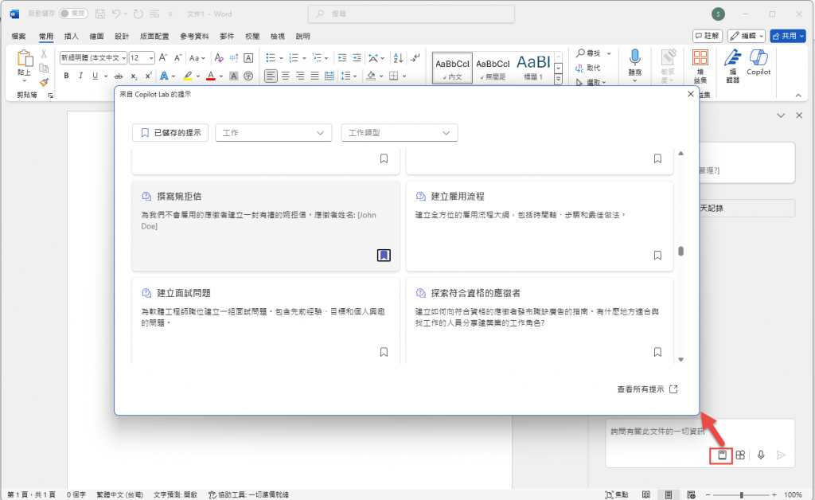Open the 查看所有提示 link
Screen dimensions: 815x500
(x=647, y=389)
